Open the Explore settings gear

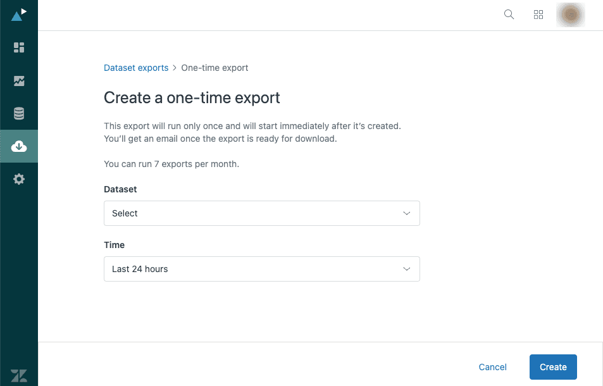coord(19,179)
